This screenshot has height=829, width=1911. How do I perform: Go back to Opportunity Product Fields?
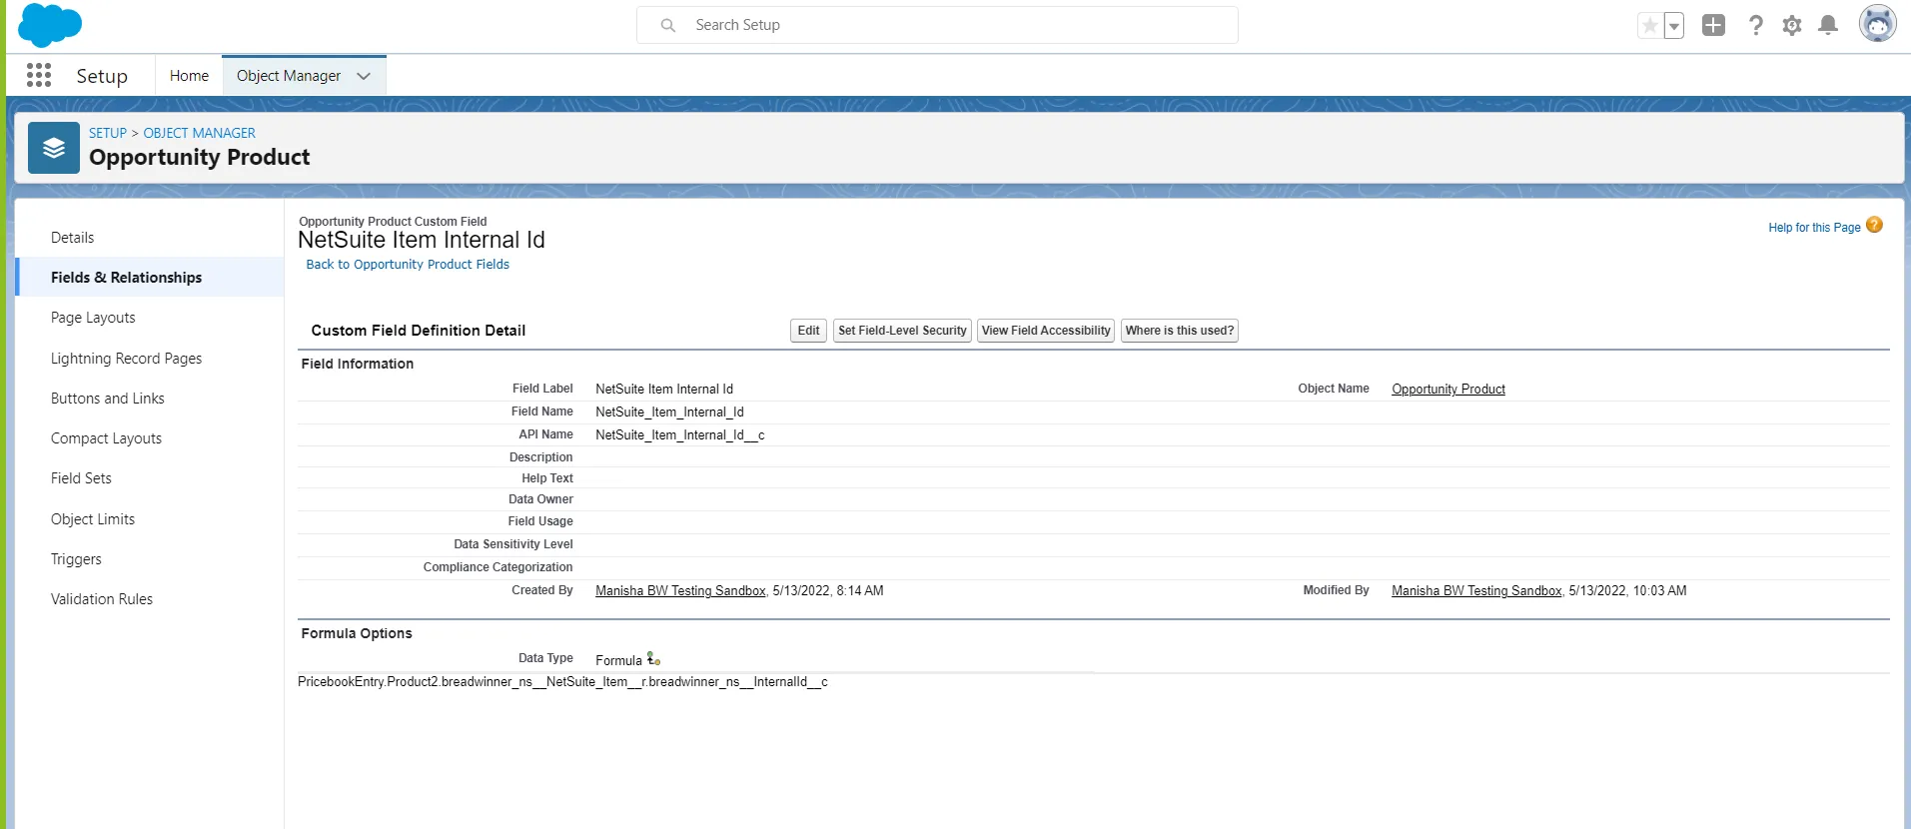[x=408, y=265]
